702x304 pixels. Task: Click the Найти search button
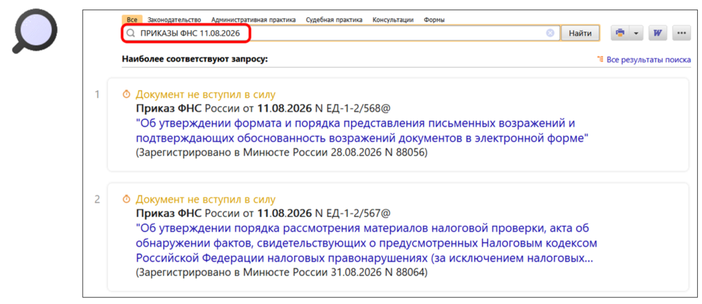[580, 33]
